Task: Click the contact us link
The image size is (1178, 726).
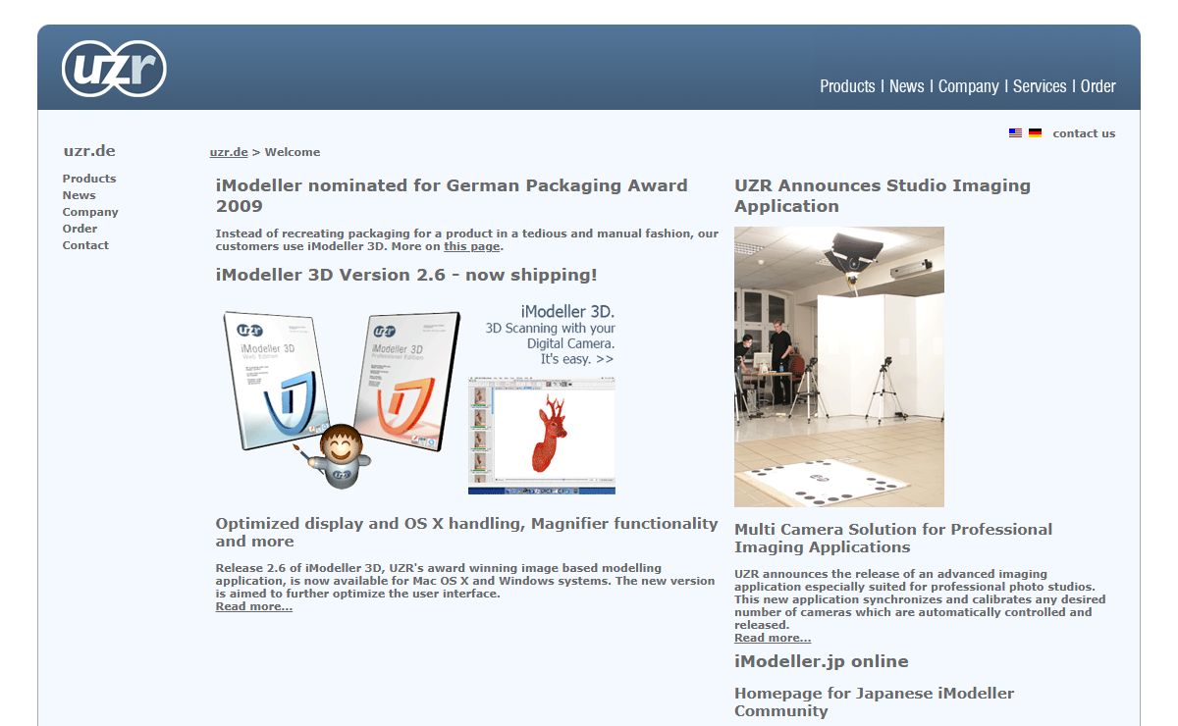Action: pos(1084,133)
